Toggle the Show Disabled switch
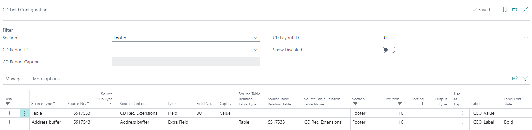This screenshot has width=532, height=130. click(x=389, y=50)
